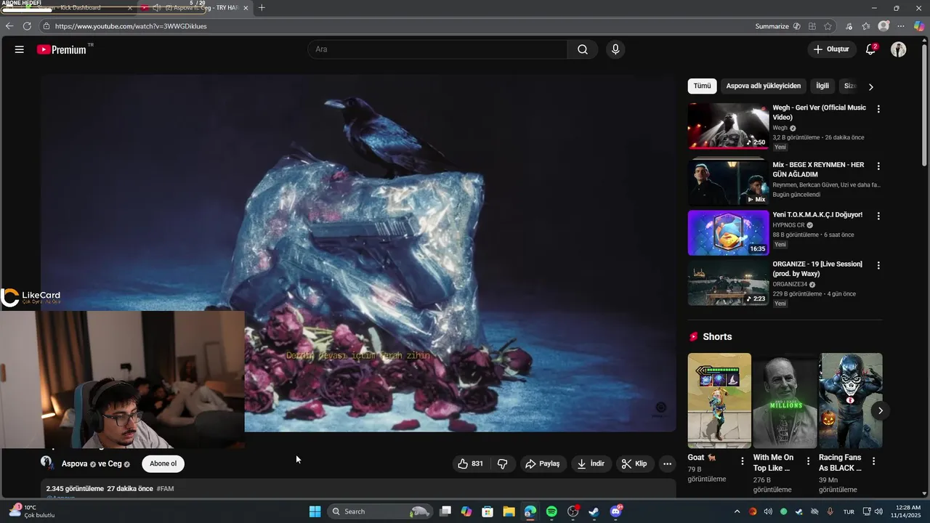The image size is (930, 523).
Task: Click the #FAM hashtag
Action: click(166, 489)
